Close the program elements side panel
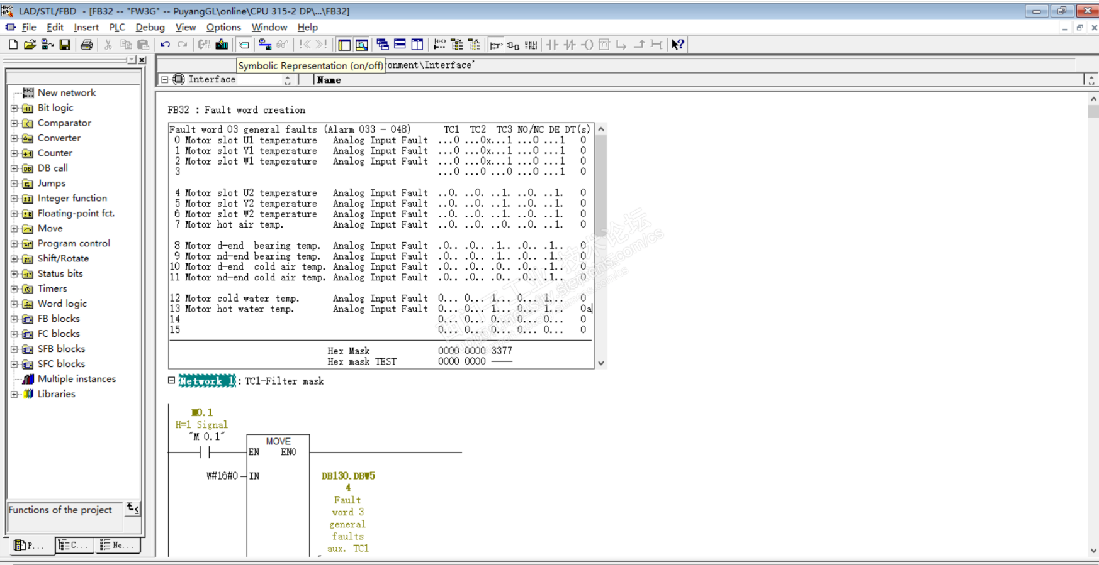Image resolution: width=1099 pixels, height=565 pixels. pyautogui.click(x=142, y=60)
